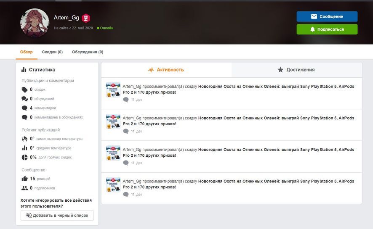
Task: Click the last activity entry's deal thumbnail
Action: pos(113,184)
